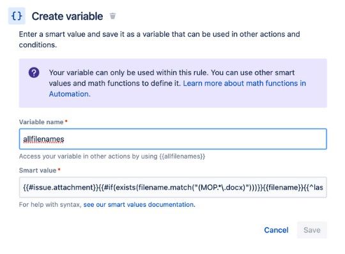The width and height of the screenshot is (345, 254).
Task: Click the red asterisk beside Variable name
Action: tap(66, 121)
